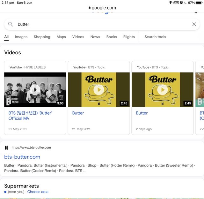Screen dimensions: 204x199
Task: Open the Butter link dated 21 May 2021
Action: pos(78,113)
